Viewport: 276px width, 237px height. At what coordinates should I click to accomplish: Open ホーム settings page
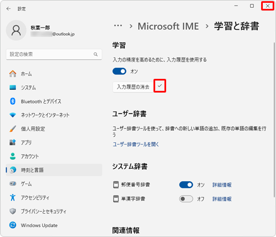54,74
